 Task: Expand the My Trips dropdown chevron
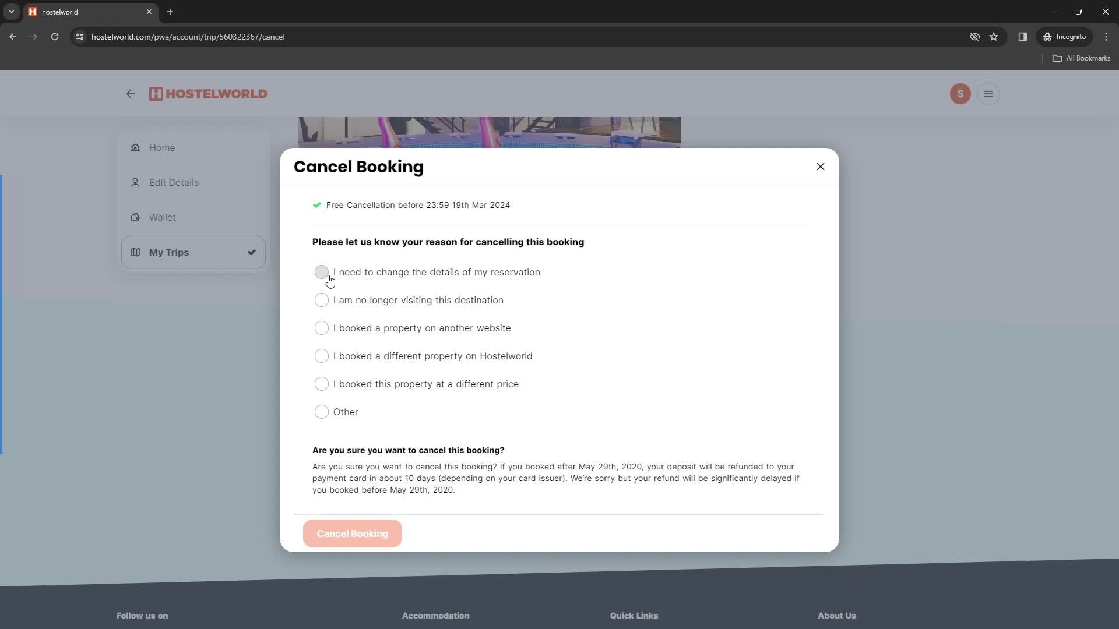point(252,252)
